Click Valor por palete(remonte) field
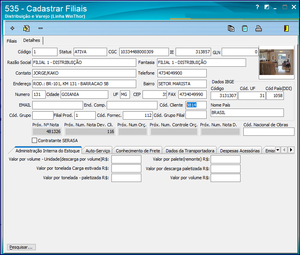Screen dimensions: 300x255 pos(225,159)
